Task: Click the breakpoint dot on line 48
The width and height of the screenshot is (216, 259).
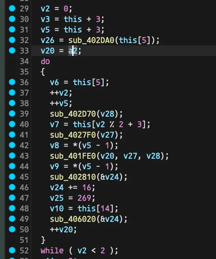Action: click(x=12, y=208)
